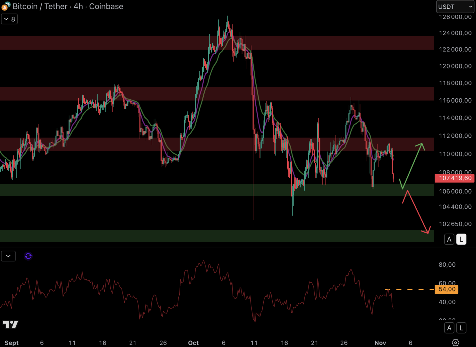Viewport: 476px width, 347px height.
Task: Toggle auto scale on the RSI pane
Action: pyautogui.click(x=449, y=328)
